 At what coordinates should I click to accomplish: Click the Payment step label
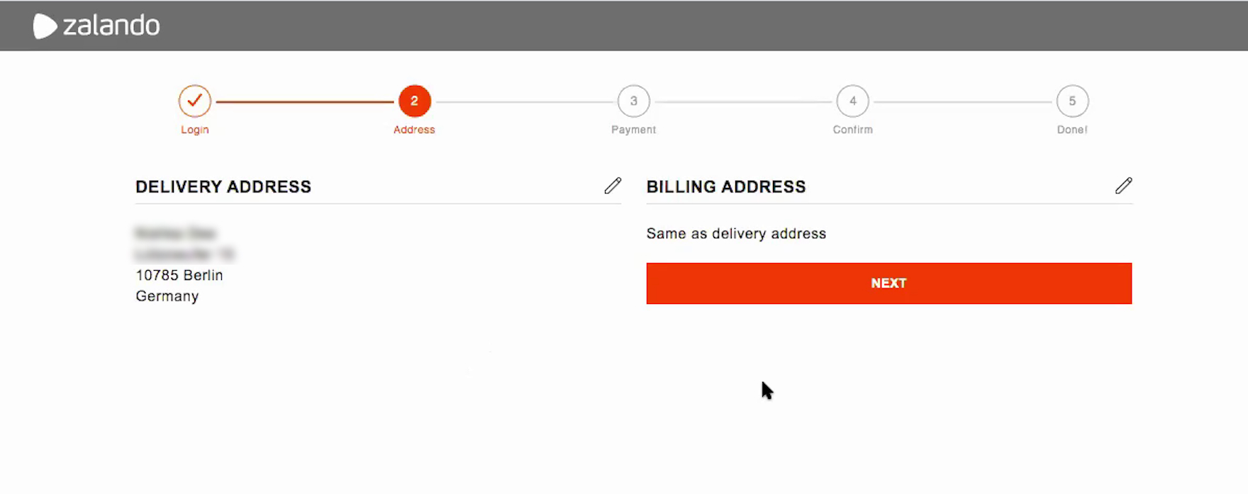[633, 130]
